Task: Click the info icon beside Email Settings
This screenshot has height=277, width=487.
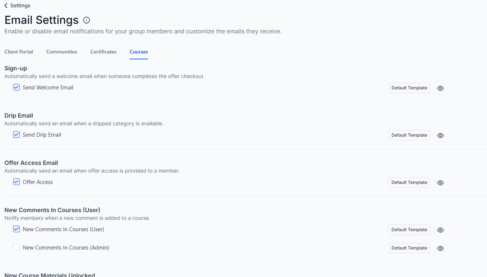Action: [x=86, y=20]
